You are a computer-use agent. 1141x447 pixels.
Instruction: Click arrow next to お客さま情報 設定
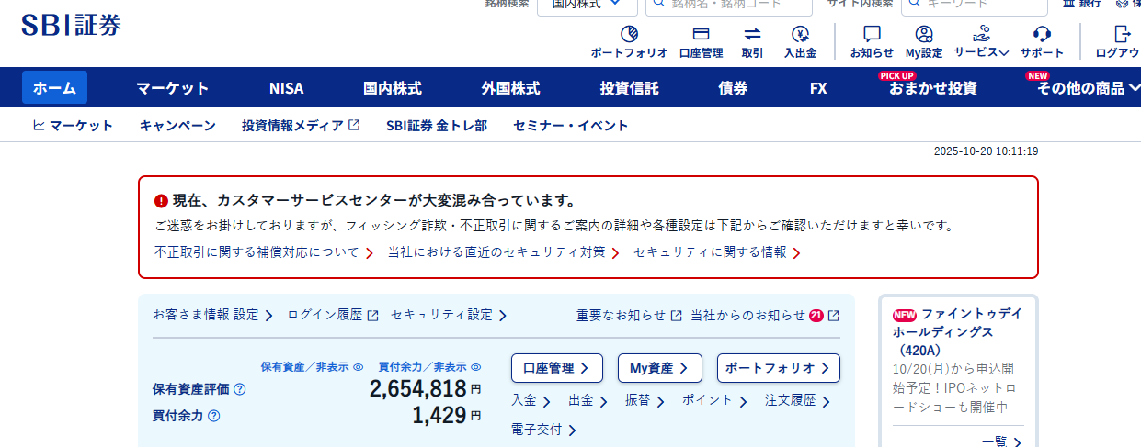(x=268, y=316)
